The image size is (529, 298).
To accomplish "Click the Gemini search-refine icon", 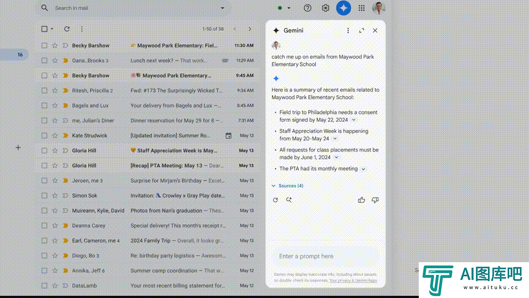I will tap(289, 200).
